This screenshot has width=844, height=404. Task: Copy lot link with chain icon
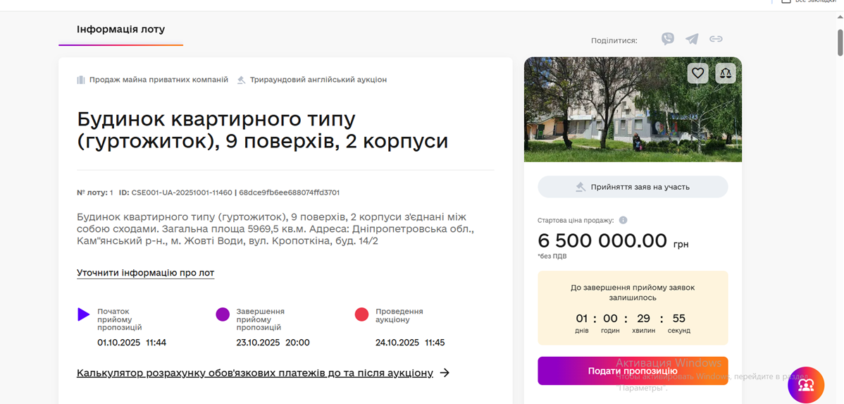(716, 39)
